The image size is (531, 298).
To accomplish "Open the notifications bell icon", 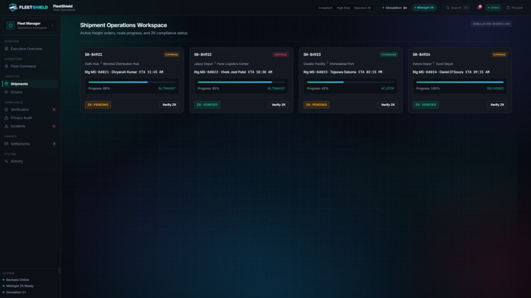I will coord(479,7).
